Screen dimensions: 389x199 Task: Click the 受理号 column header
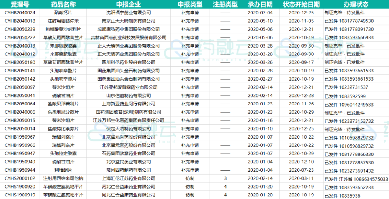tap(20, 4)
